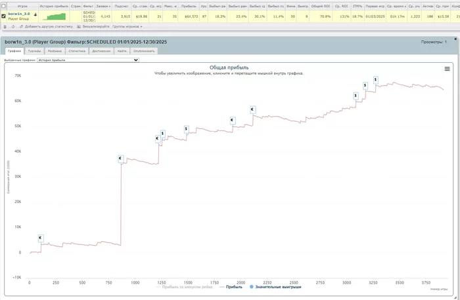The height and width of the screenshot is (300, 460).
Task: Click the euro win marker near game 2110
Action: tap(252, 109)
